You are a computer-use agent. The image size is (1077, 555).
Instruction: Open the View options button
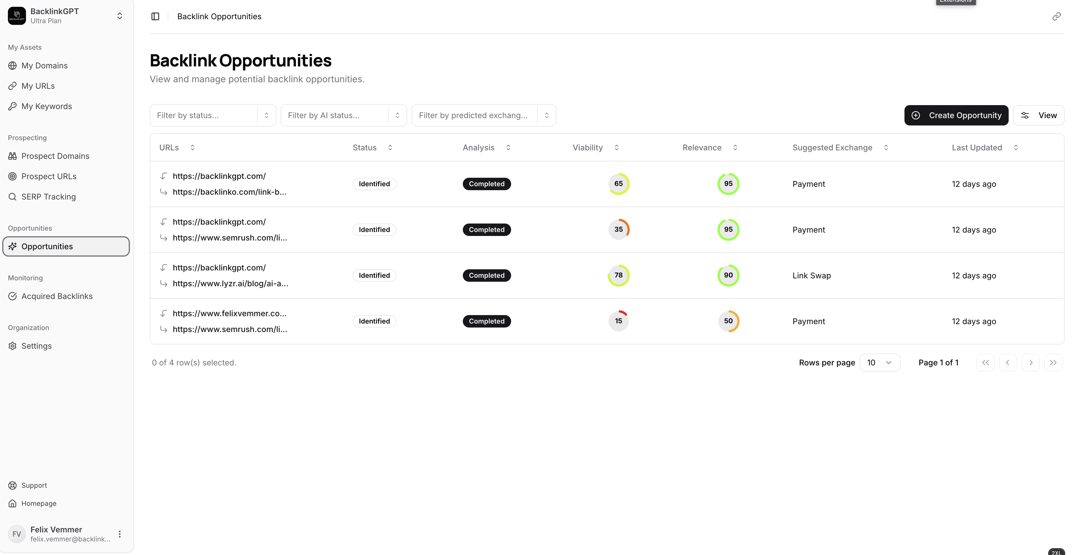tap(1039, 116)
